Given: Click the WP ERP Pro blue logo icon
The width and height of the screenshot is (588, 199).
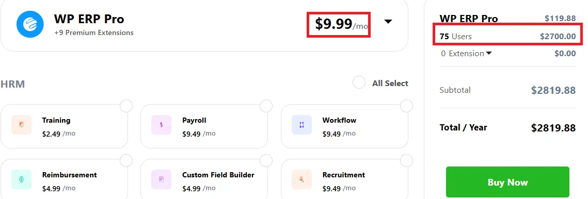Looking at the screenshot, I should 30,24.
